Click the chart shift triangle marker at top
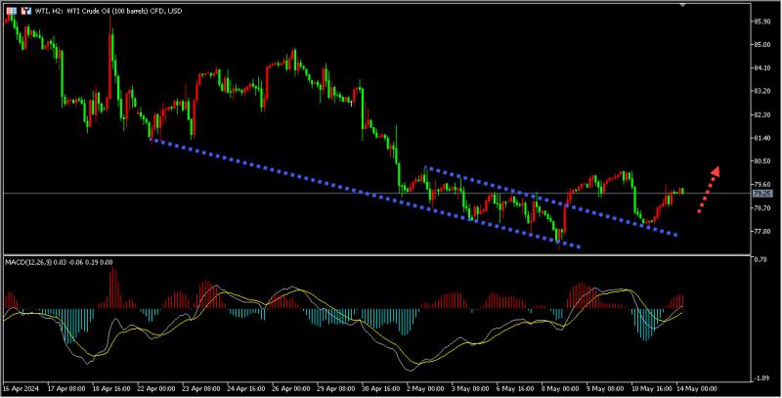782x398 pixels. [x=682, y=4]
